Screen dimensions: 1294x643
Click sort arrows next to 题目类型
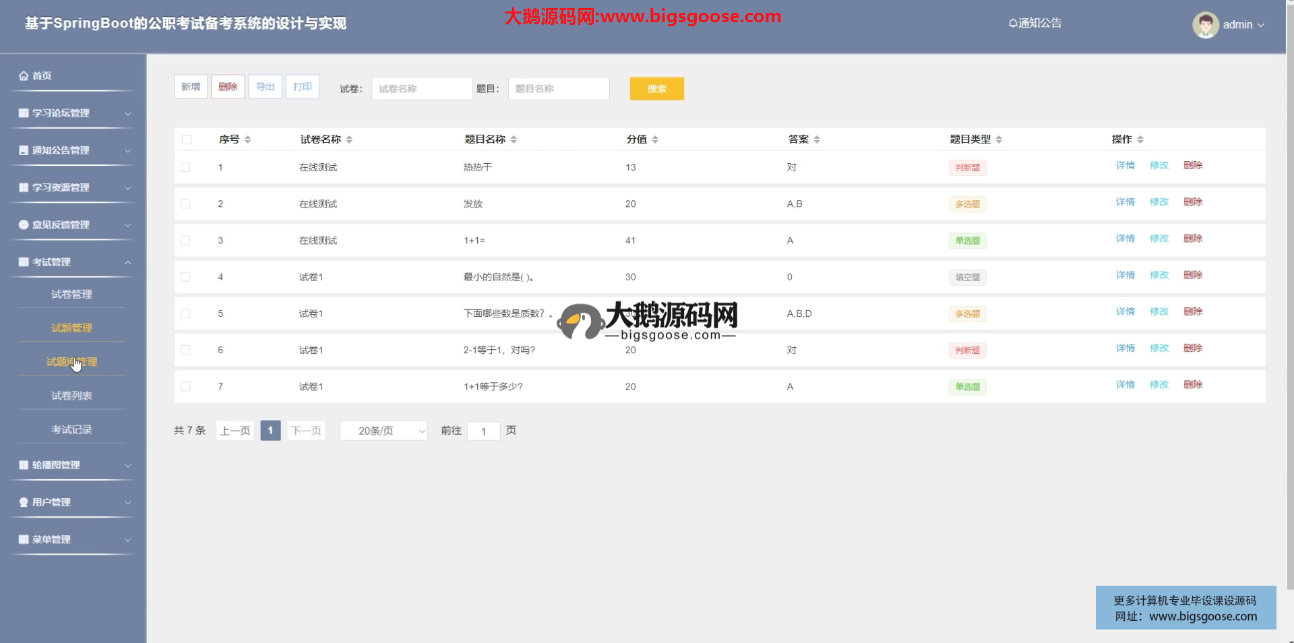(x=999, y=140)
